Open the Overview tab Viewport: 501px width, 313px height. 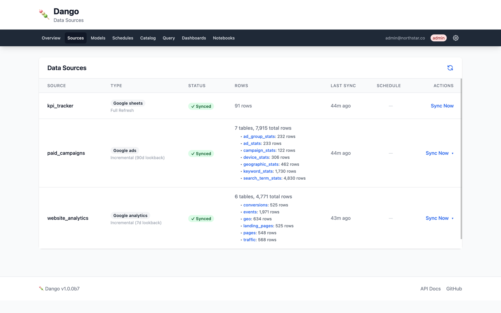pyautogui.click(x=51, y=38)
